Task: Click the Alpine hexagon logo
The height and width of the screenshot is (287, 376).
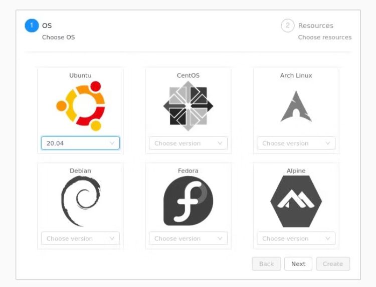Action: [296, 201]
